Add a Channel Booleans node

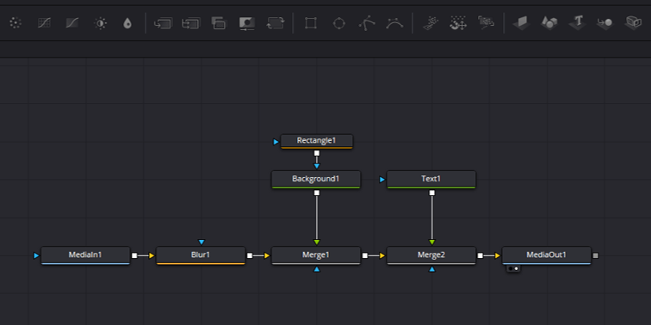point(191,23)
